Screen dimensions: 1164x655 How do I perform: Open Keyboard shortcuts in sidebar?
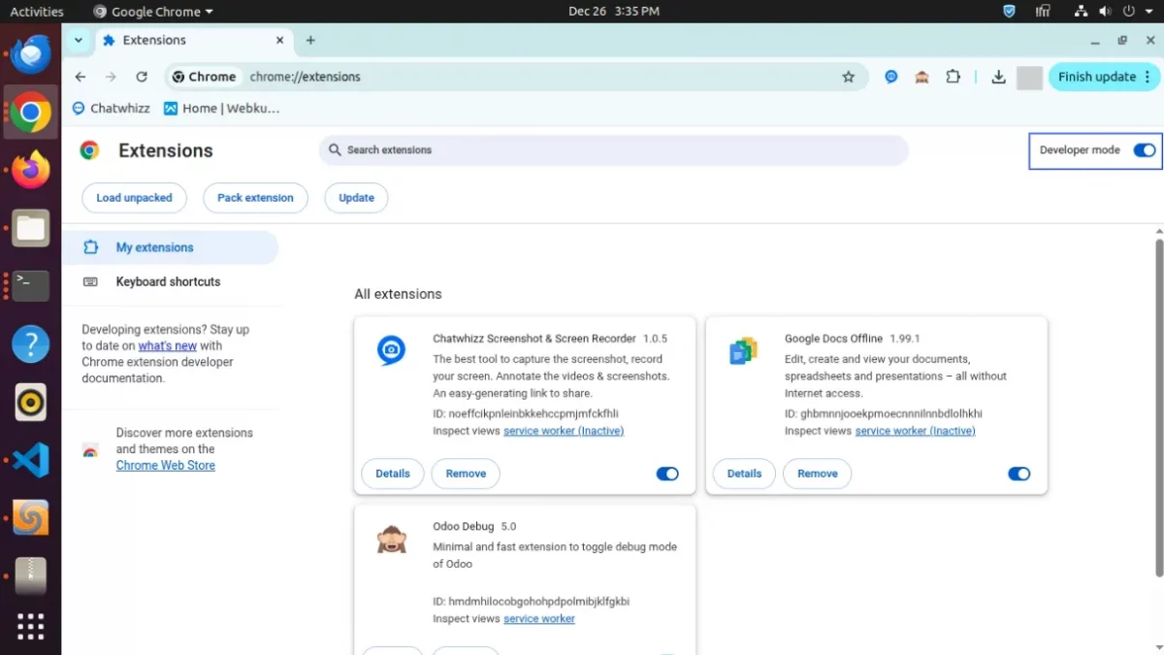(x=170, y=281)
